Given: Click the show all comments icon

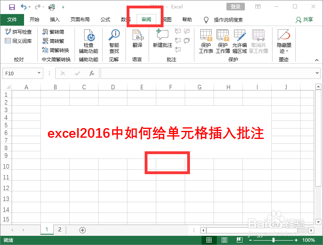Looking at the screenshot, I should pos(187,40).
